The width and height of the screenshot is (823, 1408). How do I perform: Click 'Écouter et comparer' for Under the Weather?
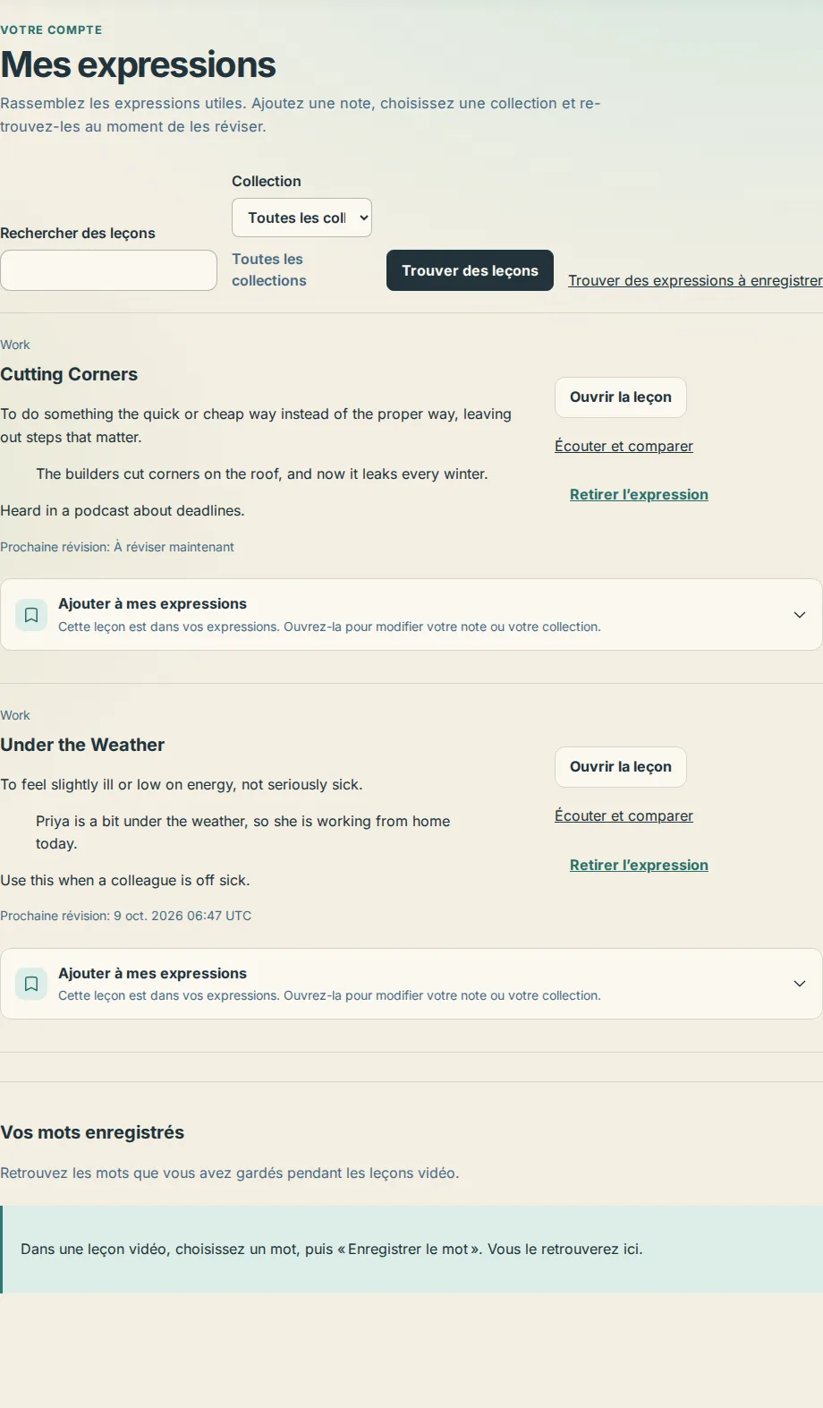tap(624, 815)
